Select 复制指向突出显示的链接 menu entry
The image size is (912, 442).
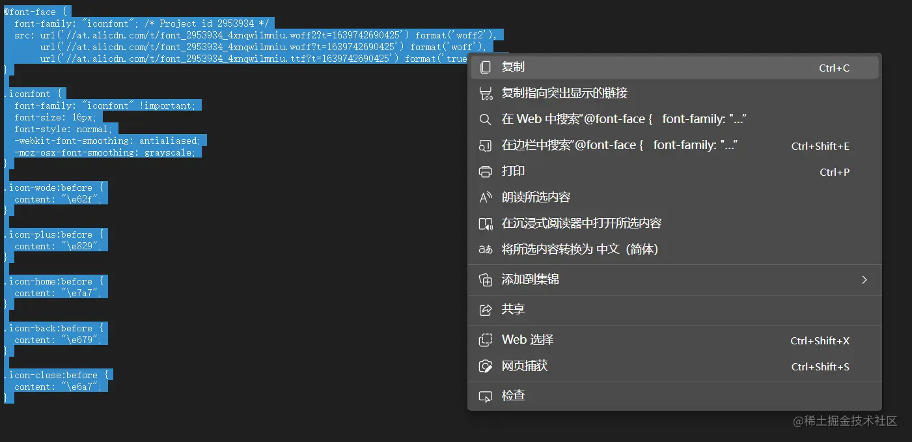674,94
